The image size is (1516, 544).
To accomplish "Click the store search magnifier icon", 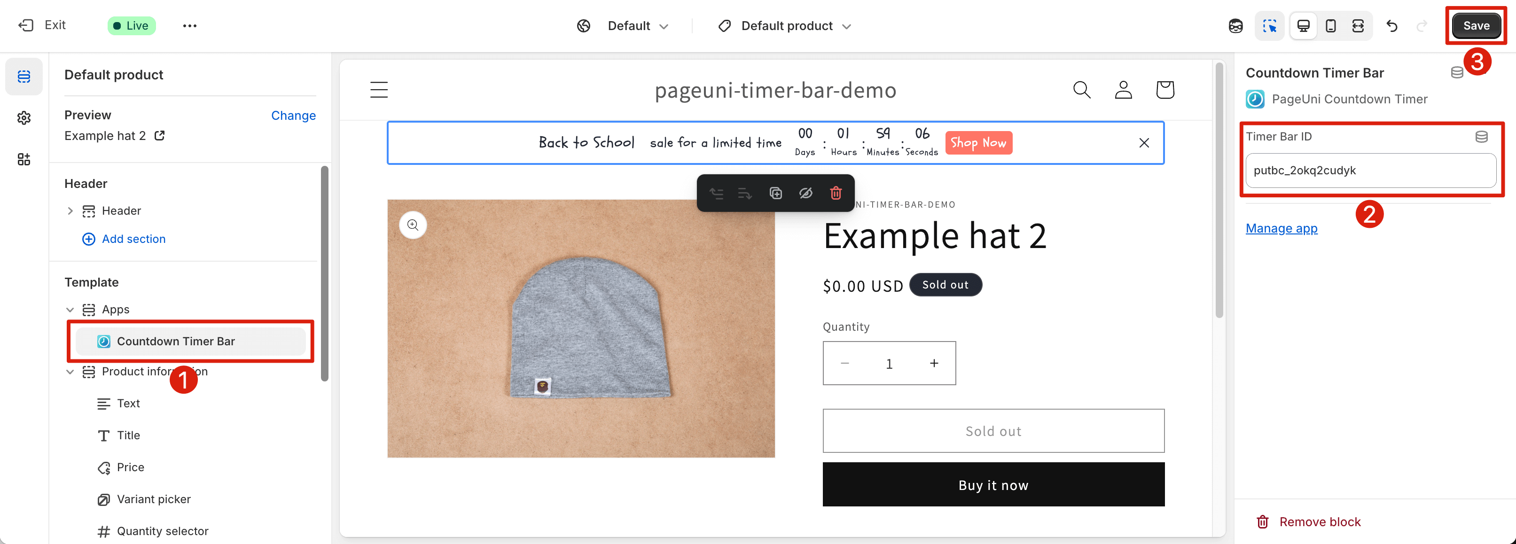I will coord(1082,90).
